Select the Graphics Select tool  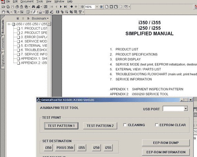[x=22, y=12]
